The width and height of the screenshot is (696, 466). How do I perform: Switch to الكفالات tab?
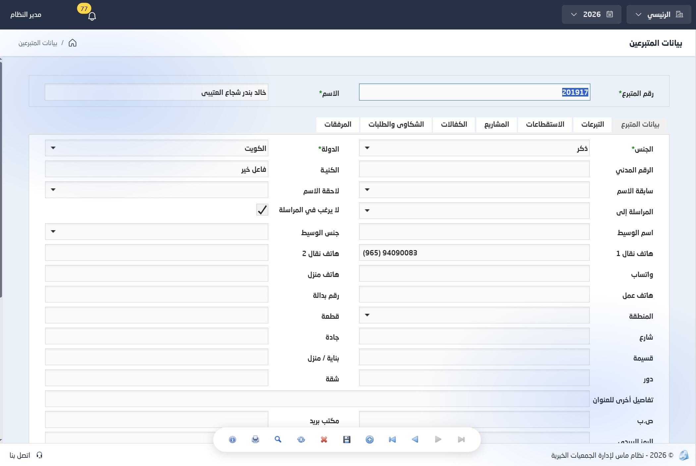click(454, 124)
